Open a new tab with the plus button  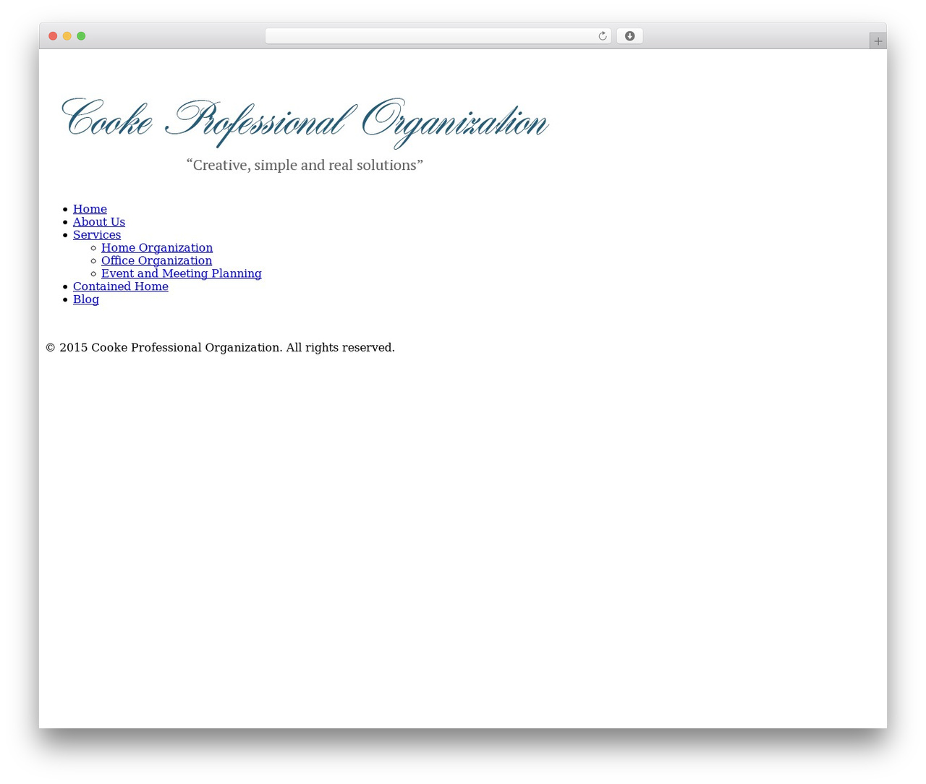coord(878,41)
